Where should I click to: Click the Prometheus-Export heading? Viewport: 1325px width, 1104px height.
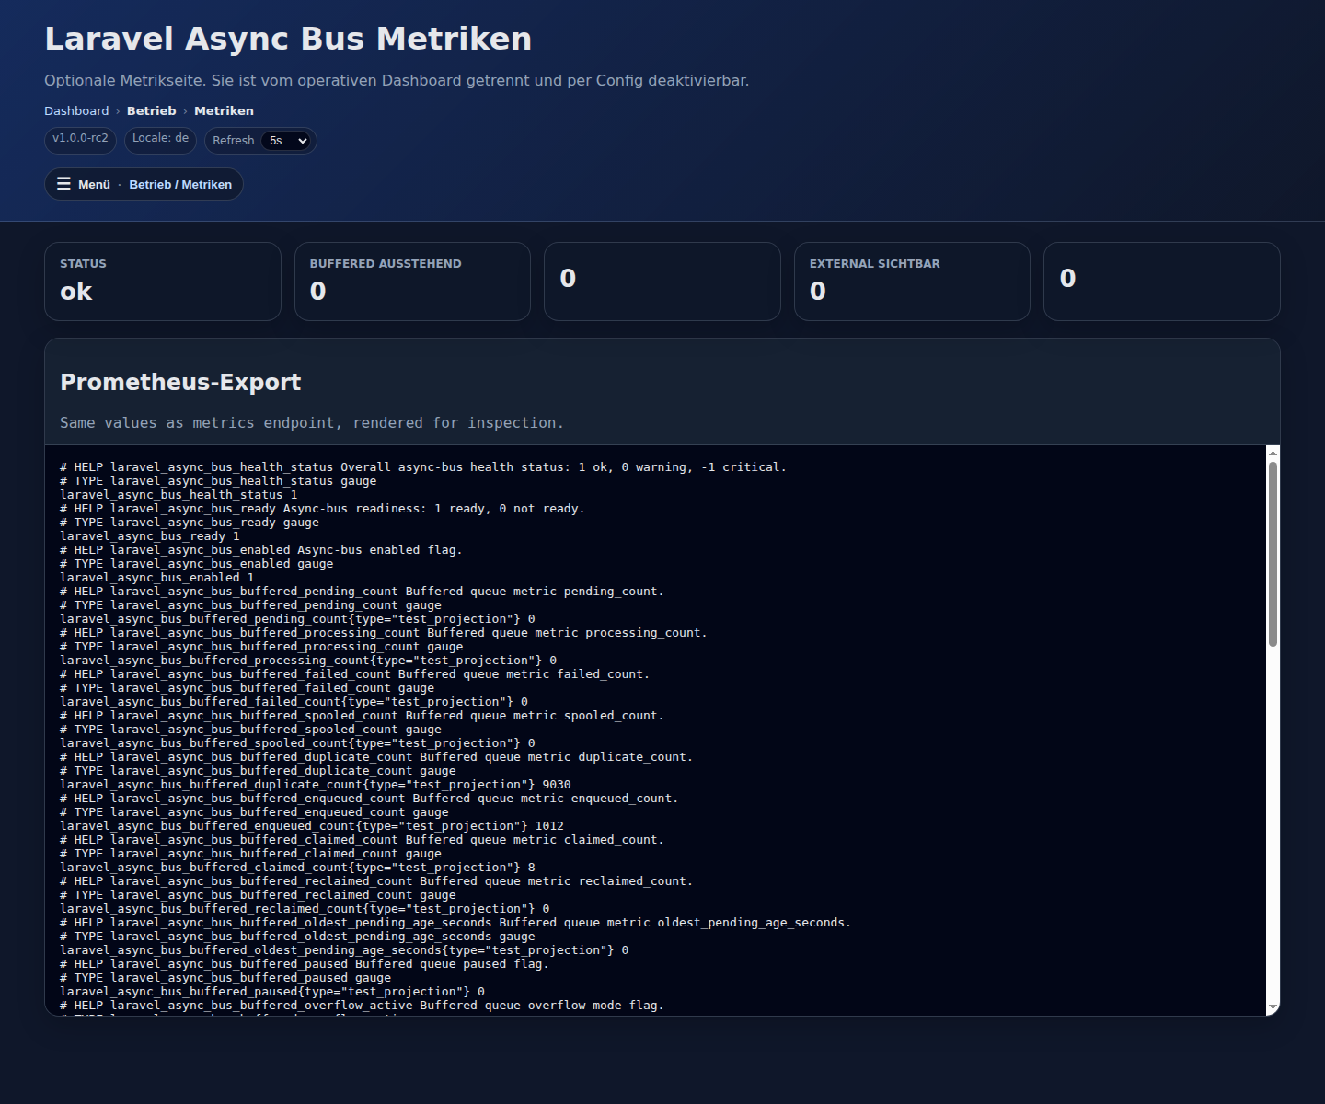pos(180,382)
